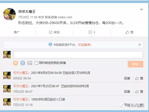149x112 pixels.
Task: Open the #微博辟谣# hashtag text
Action: pyautogui.click(x=61, y=45)
